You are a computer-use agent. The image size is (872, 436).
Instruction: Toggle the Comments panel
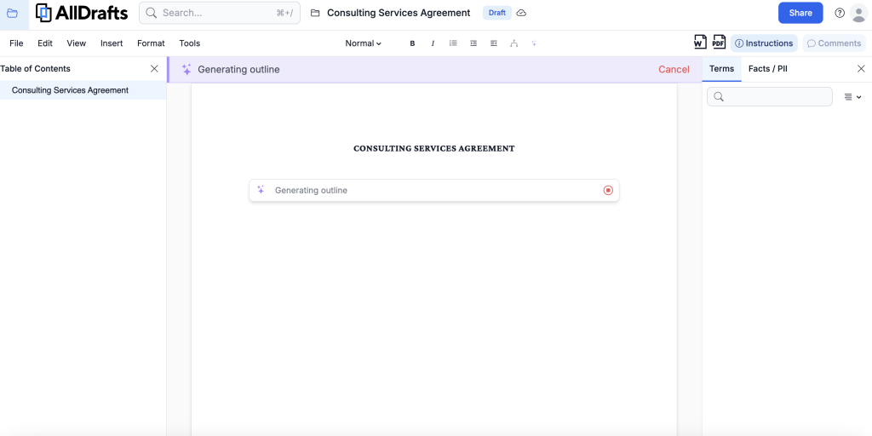(834, 43)
